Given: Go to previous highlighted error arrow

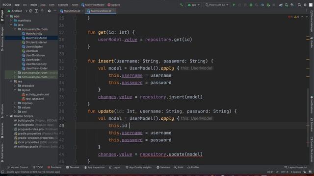Looking at the screenshot, I should point(302,17).
